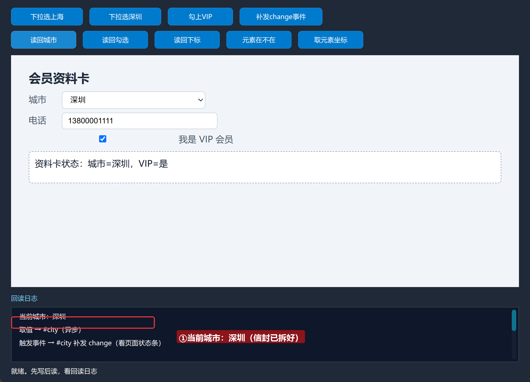Click the 资料卡状态 status text box

point(265,167)
